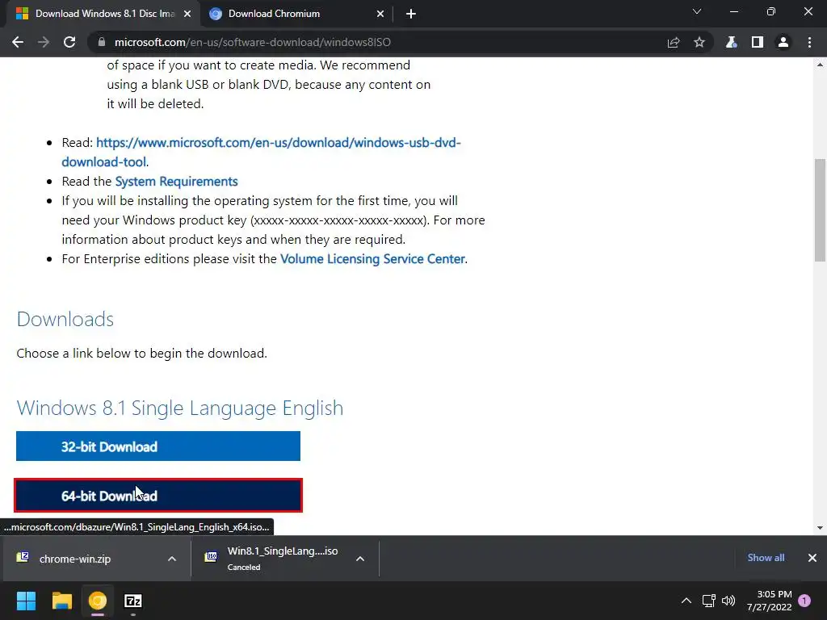
Task: Switch to Download Windows 8.1 Disc Image tab
Action: point(103,14)
